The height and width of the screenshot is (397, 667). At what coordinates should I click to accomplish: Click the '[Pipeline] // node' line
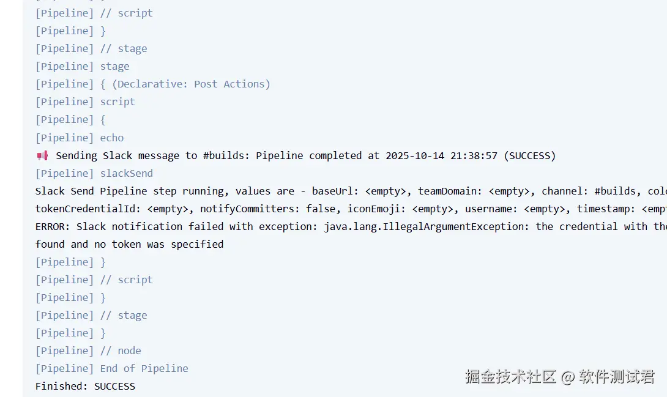(88, 351)
